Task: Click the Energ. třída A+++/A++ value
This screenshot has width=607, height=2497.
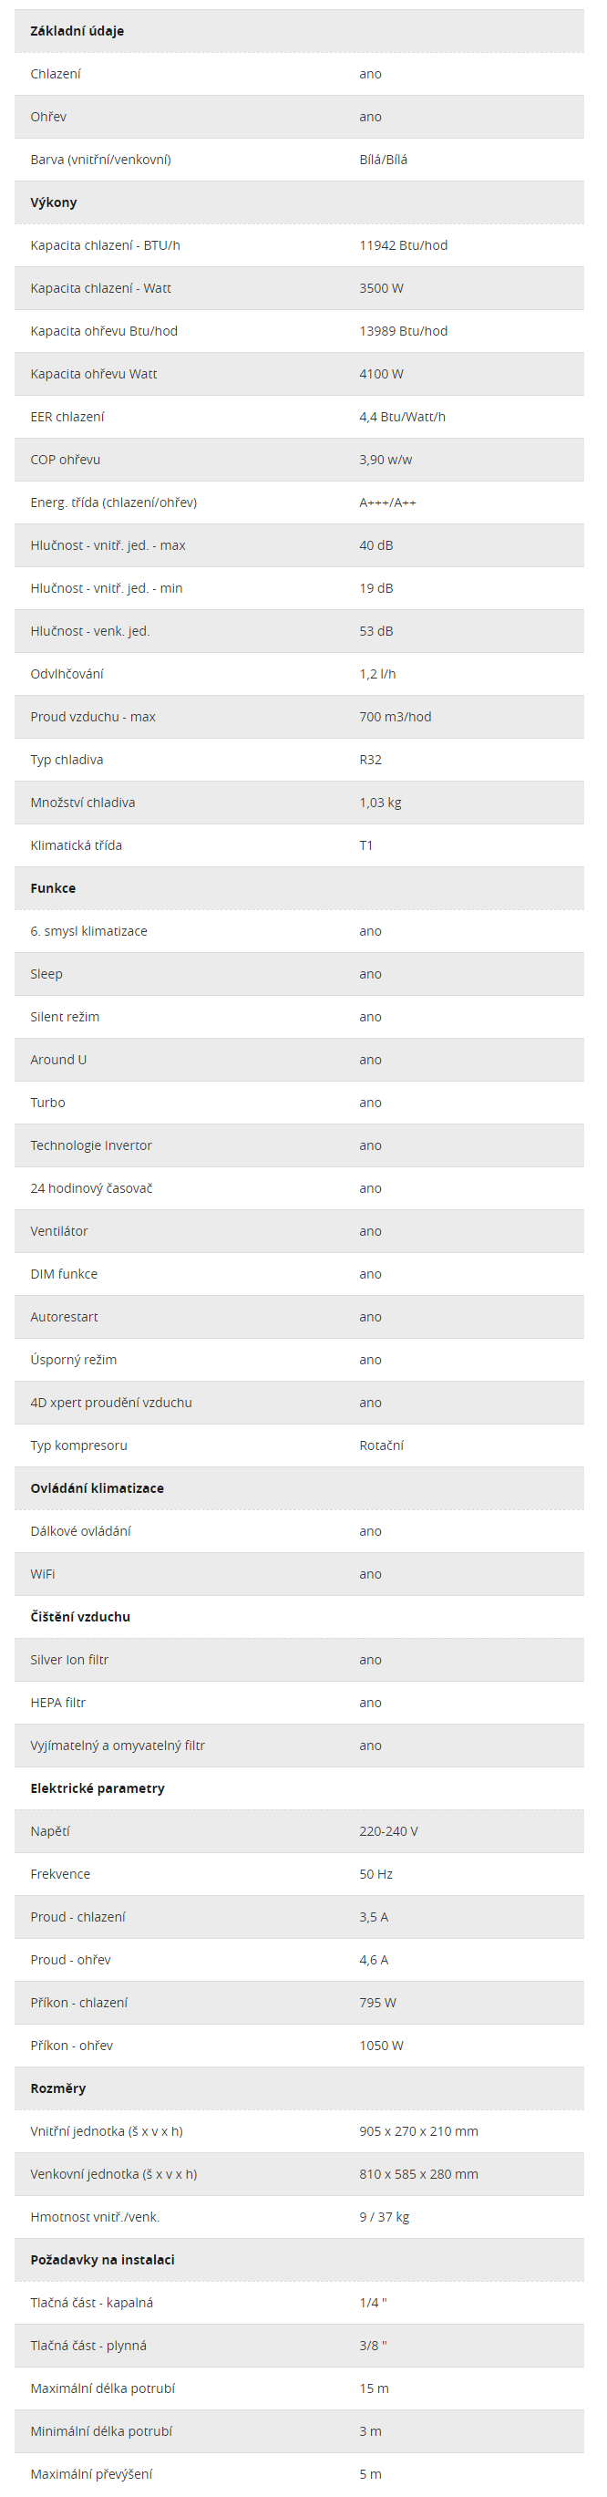Action: 388,503
